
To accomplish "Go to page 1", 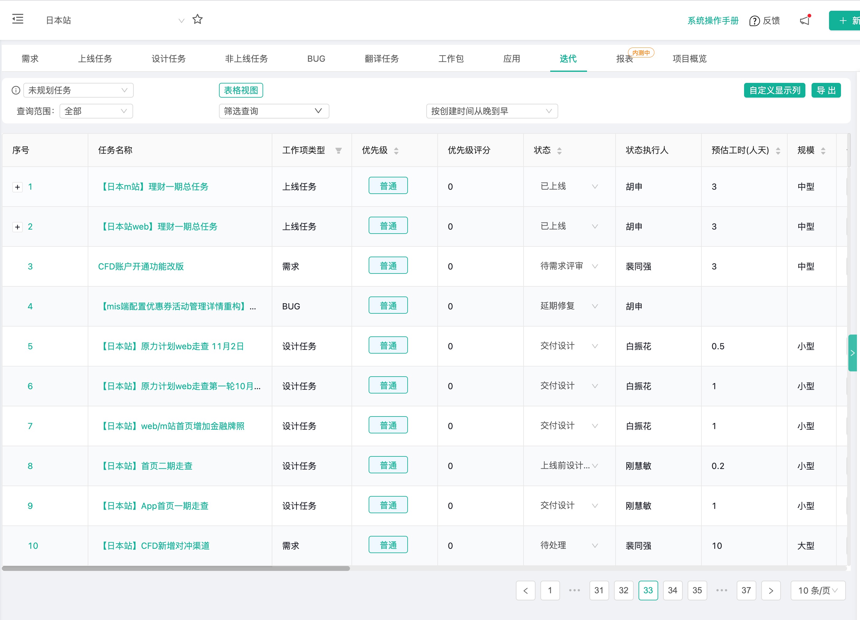I will coord(550,591).
